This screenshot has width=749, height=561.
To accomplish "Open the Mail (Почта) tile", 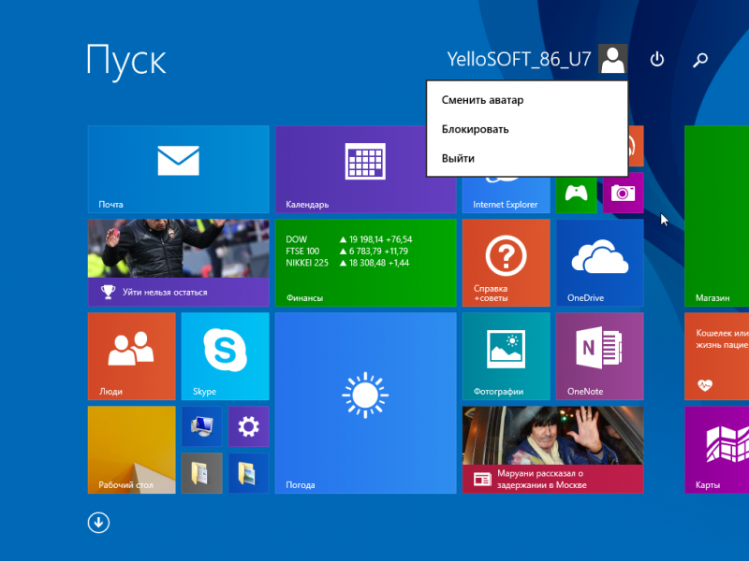I will tap(178, 169).
